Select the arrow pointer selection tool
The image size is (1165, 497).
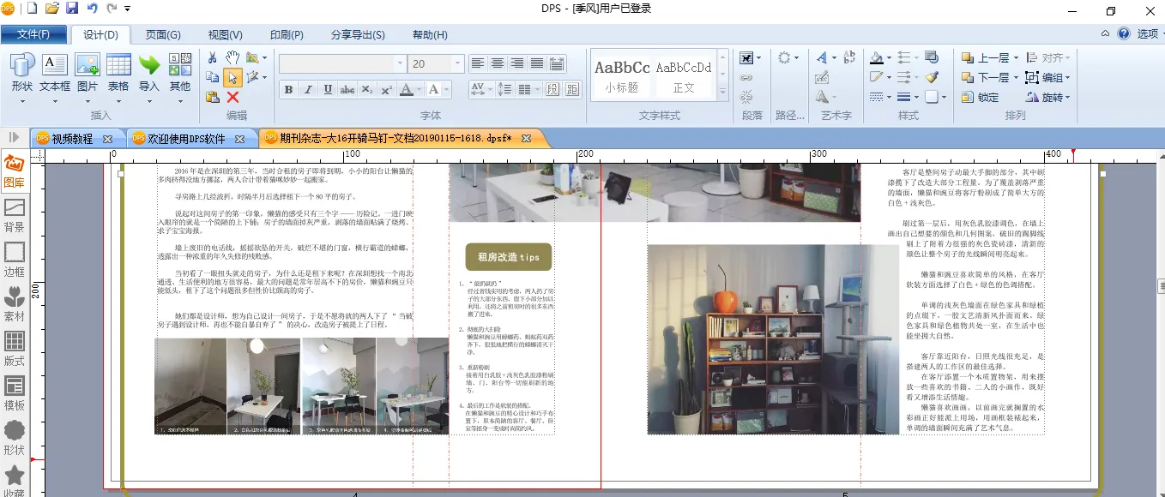(x=232, y=78)
